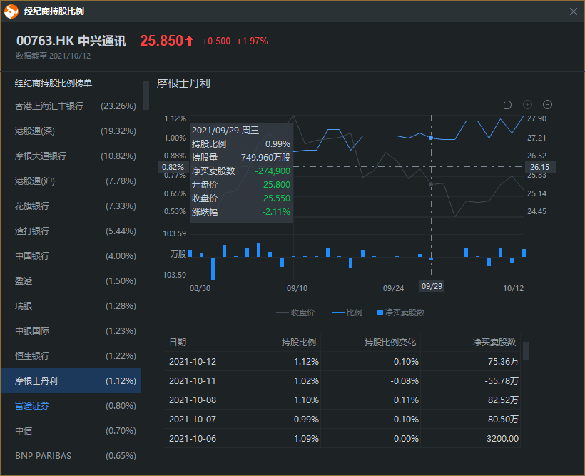Image resolution: width=585 pixels, height=476 pixels.
Task: Click the 日期 column header
Action: 178,343
